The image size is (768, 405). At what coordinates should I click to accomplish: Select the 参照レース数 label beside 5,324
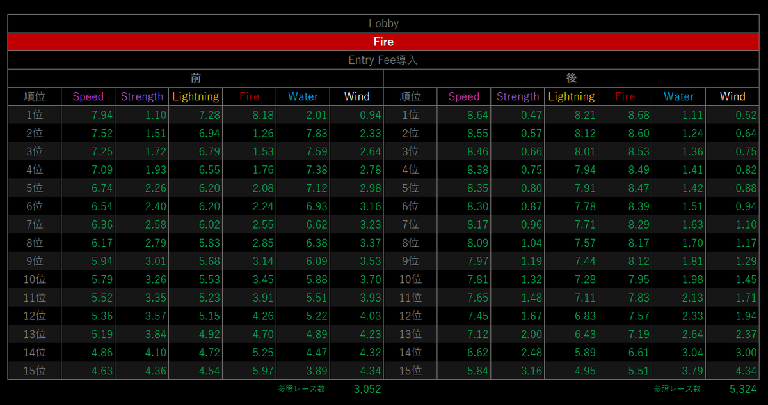tap(676, 389)
